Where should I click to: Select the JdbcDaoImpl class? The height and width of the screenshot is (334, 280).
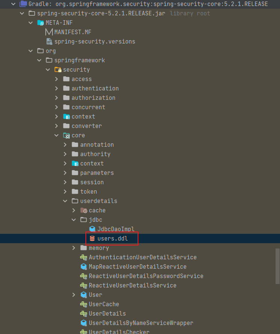(x=116, y=229)
